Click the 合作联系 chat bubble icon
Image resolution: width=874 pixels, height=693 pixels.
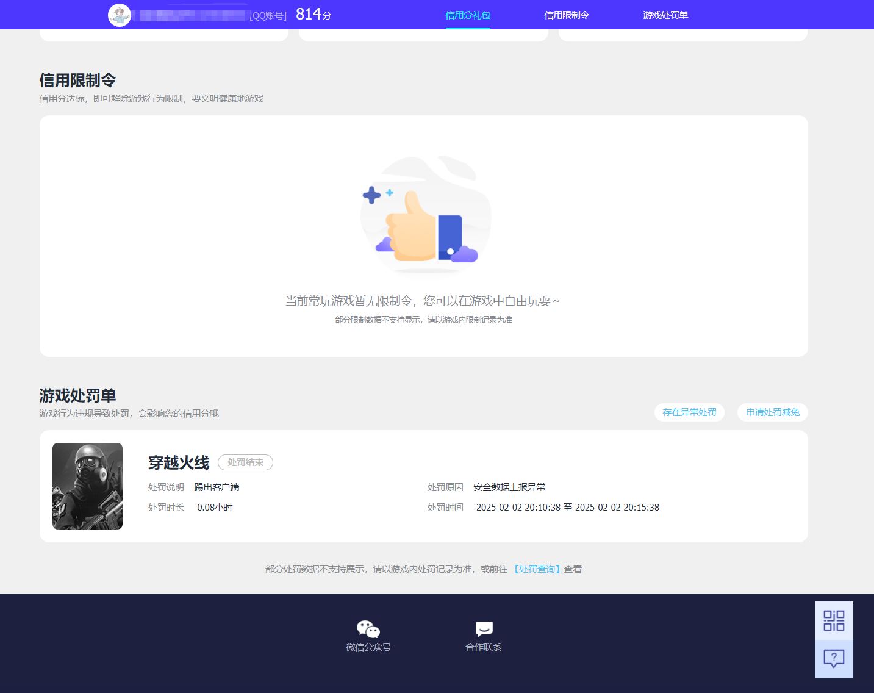(x=482, y=628)
